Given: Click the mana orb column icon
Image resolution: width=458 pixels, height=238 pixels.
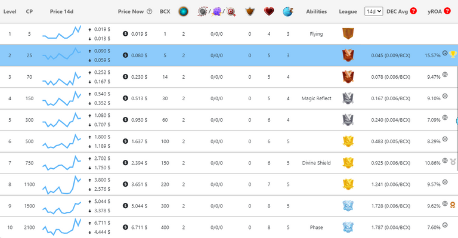Looking at the screenshot, I should pyautogui.click(x=184, y=11).
